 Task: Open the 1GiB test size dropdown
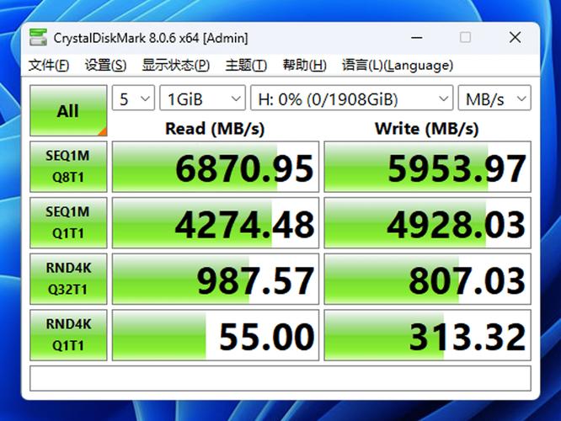[202, 98]
